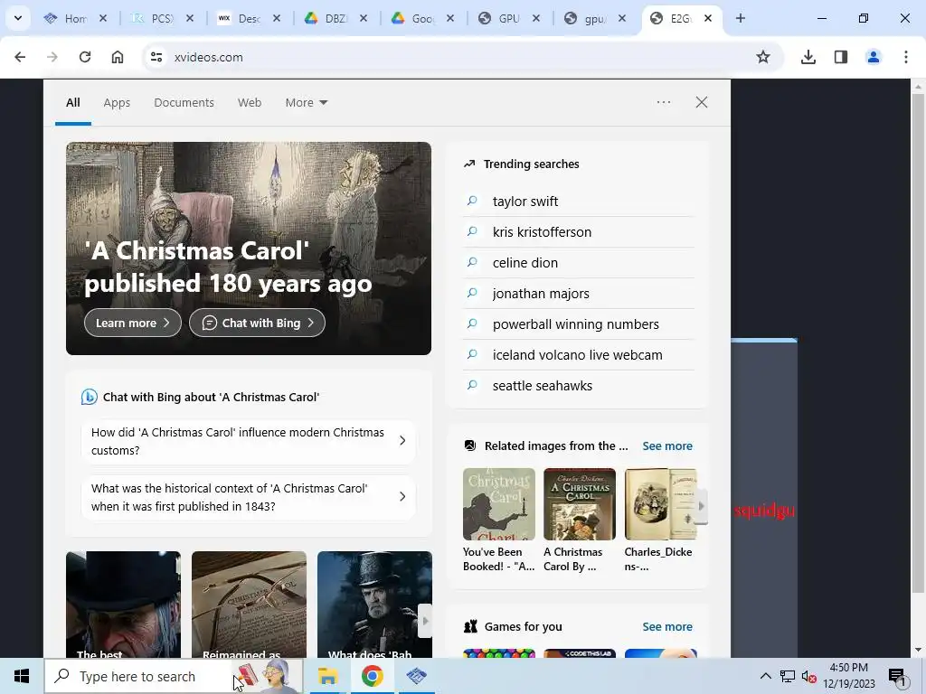Screen dimensions: 926x694
Task: See more related images
Action: coord(667,445)
